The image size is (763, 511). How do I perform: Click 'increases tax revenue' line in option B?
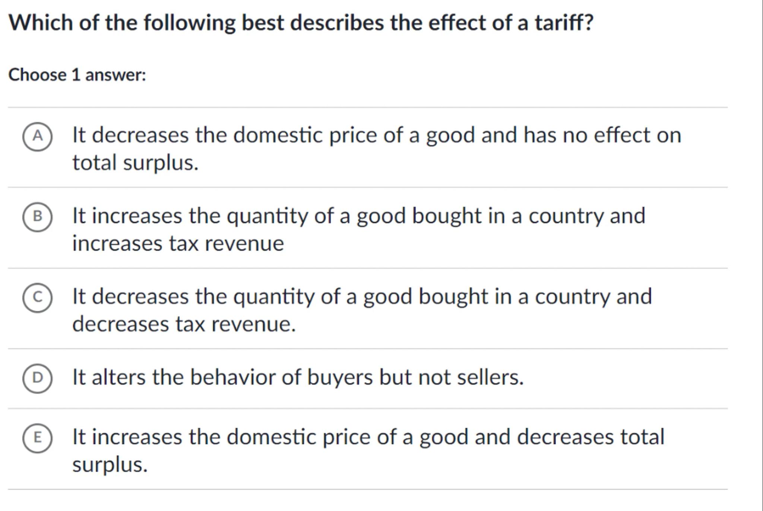(178, 244)
